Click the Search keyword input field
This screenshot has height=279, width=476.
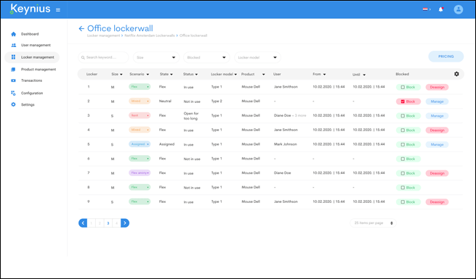click(103, 57)
